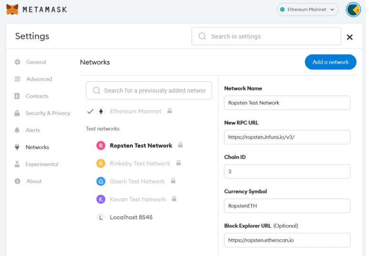Viewport: 366px width, 256px height.
Task: Click the blue G Goerli icon
Action: click(x=101, y=181)
